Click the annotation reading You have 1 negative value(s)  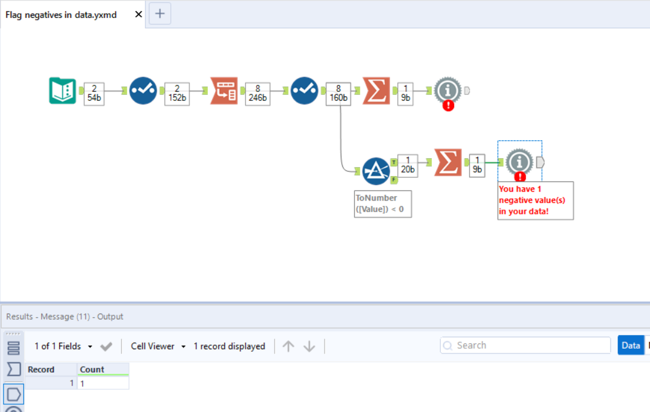[535, 200]
